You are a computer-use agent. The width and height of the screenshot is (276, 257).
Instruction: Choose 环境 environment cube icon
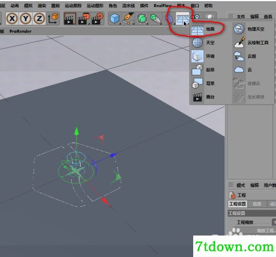(x=198, y=56)
